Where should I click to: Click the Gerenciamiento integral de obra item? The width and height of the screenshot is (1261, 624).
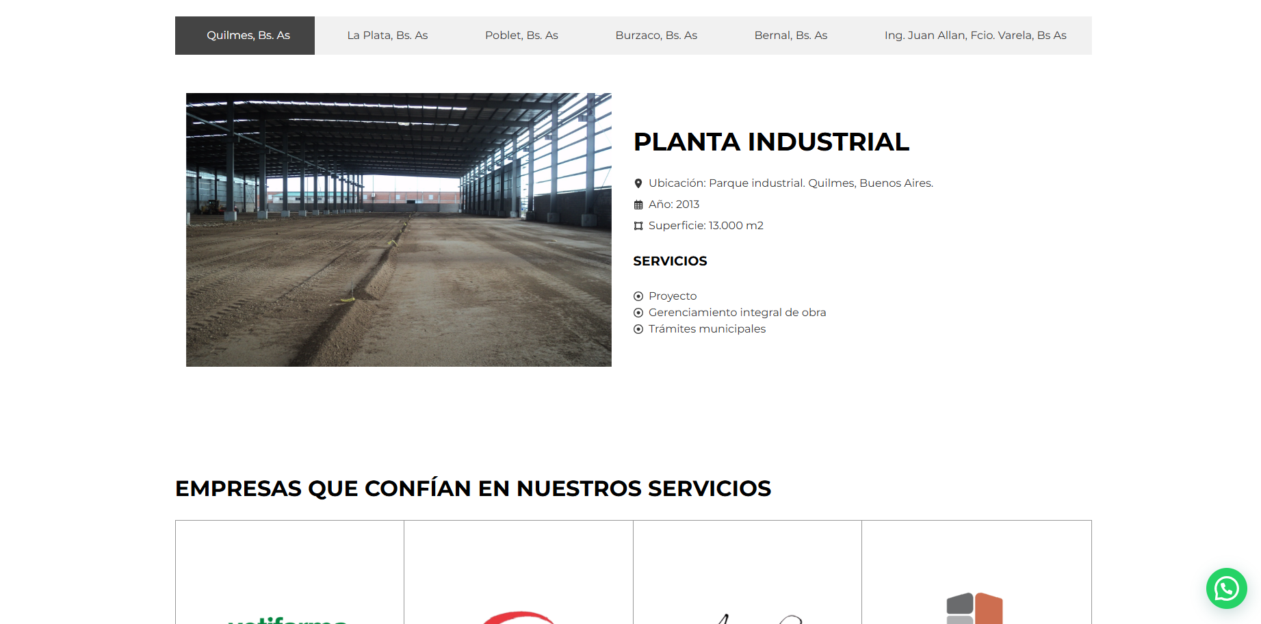point(738,313)
